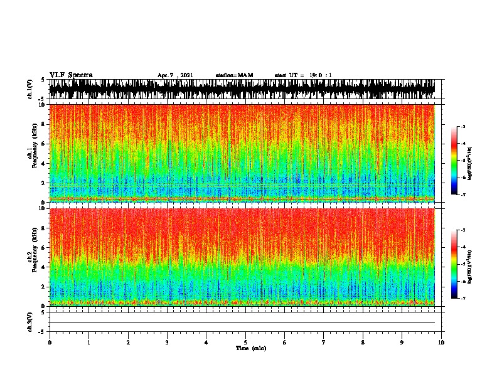Viewport: 497px width, 384px height.
Task: Click inside the ch.1 frequency spectrogram
Action: 242,153
